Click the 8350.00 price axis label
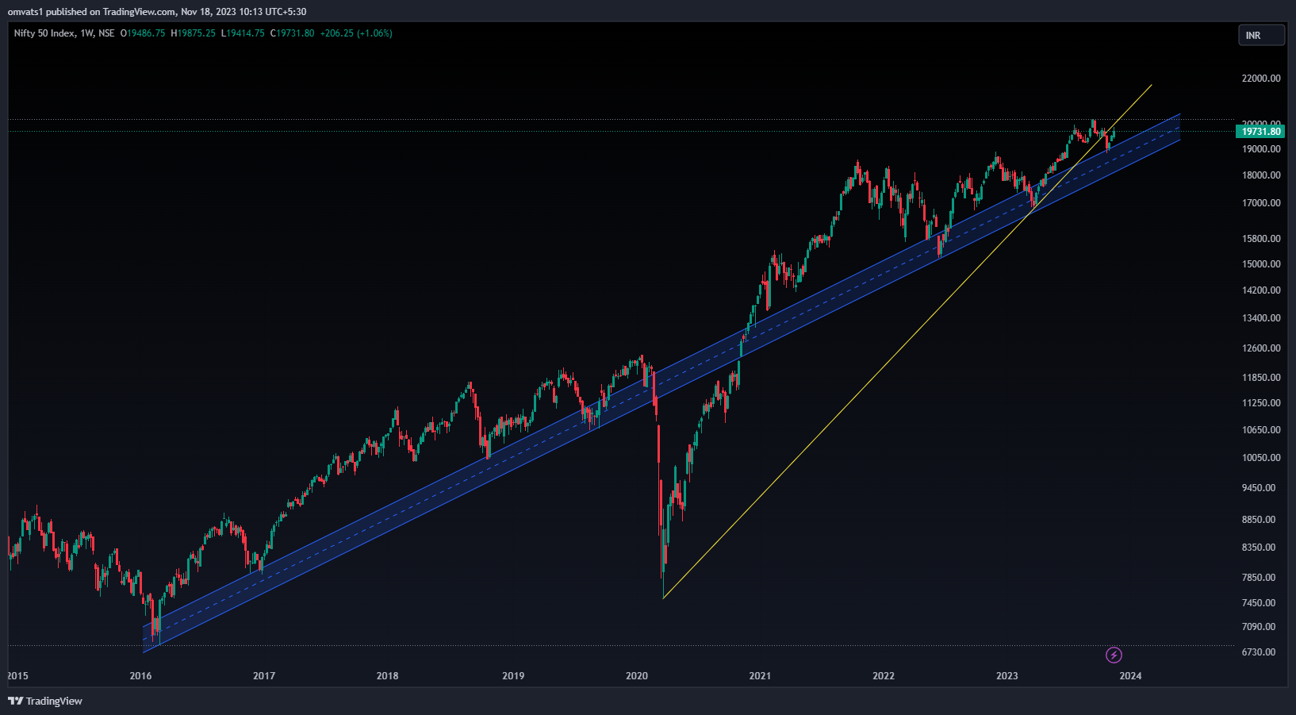 (1259, 547)
